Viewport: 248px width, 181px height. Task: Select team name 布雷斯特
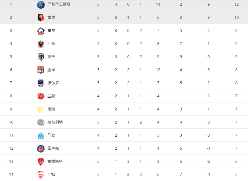click(x=55, y=161)
